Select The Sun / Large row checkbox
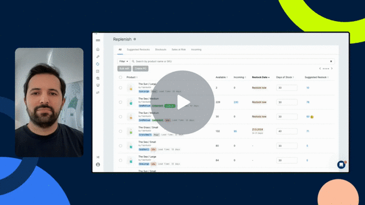Image resolution: width=365 pixels, height=205 pixels. point(120,88)
